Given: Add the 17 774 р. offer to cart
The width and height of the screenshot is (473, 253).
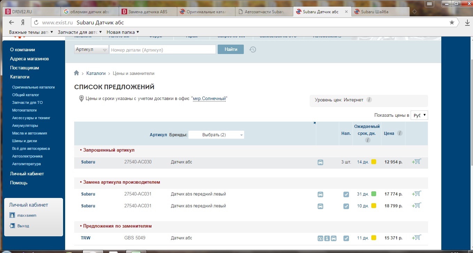Looking at the screenshot, I should 417,194.
